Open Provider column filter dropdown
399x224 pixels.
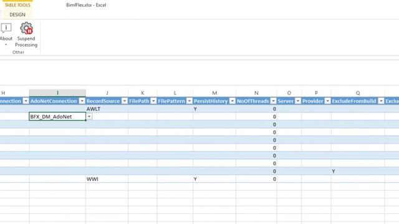point(328,101)
